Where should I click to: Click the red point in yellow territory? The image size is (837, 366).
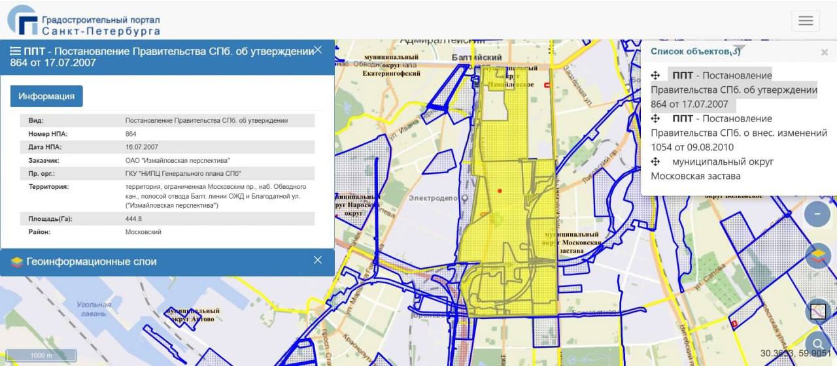[500, 191]
